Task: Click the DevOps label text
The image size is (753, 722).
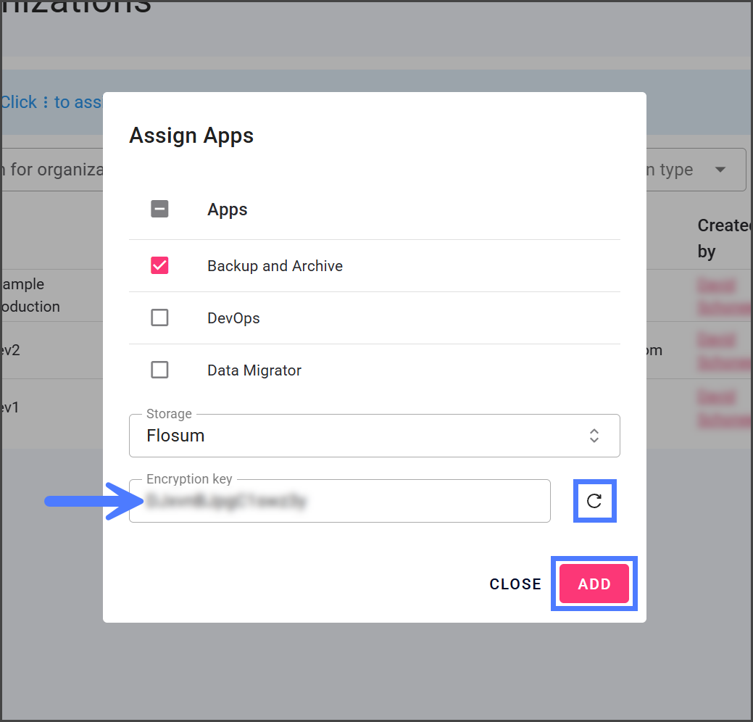Action: [x=233, y=318]
